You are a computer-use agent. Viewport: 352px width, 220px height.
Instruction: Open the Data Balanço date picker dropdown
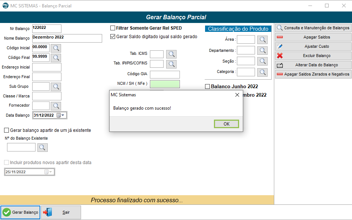click(63, 115)
